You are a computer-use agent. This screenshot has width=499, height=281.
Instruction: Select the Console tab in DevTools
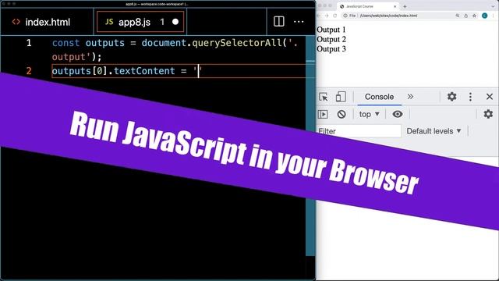pos(379,97)
